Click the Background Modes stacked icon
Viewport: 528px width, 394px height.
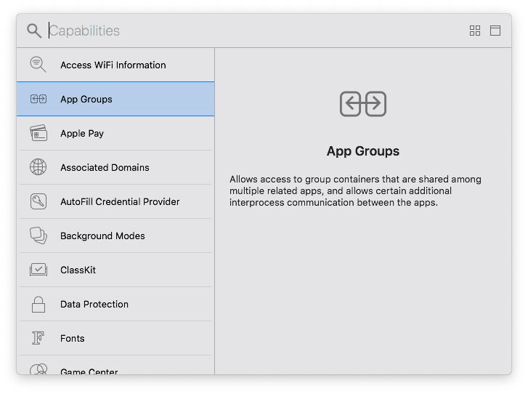pyautogui.click(x=38, y=236)
